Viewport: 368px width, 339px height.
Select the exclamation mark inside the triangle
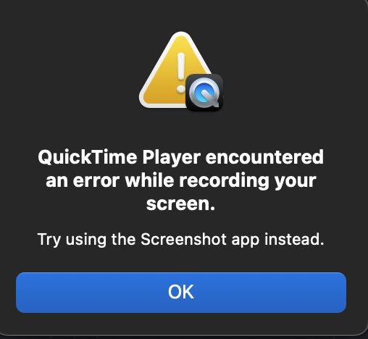pyautogui.click(x=180, y=73)
